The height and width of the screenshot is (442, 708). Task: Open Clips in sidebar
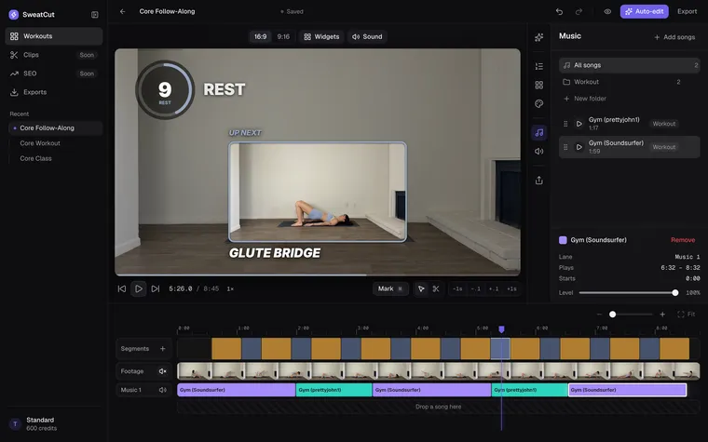54,55
